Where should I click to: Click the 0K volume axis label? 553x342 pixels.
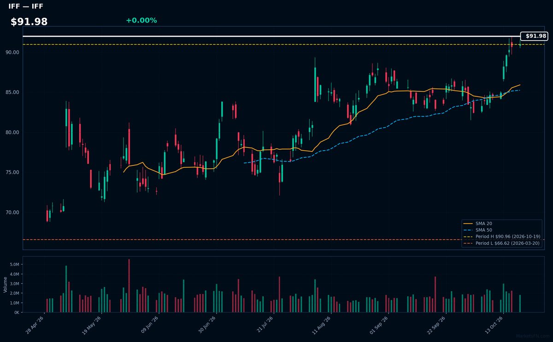coord(16,313)
